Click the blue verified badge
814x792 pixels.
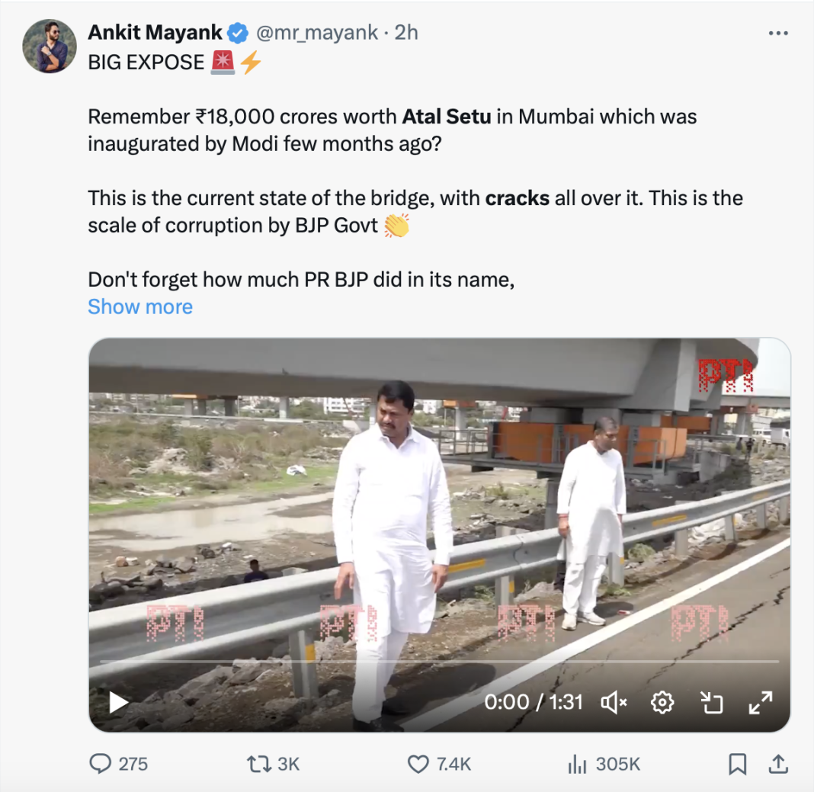(239, 33)
